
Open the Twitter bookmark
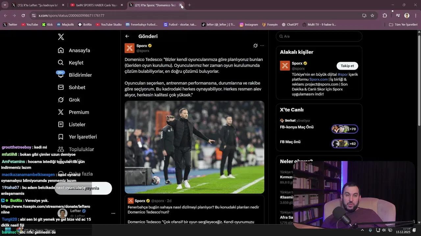click(x=10, y=25)
